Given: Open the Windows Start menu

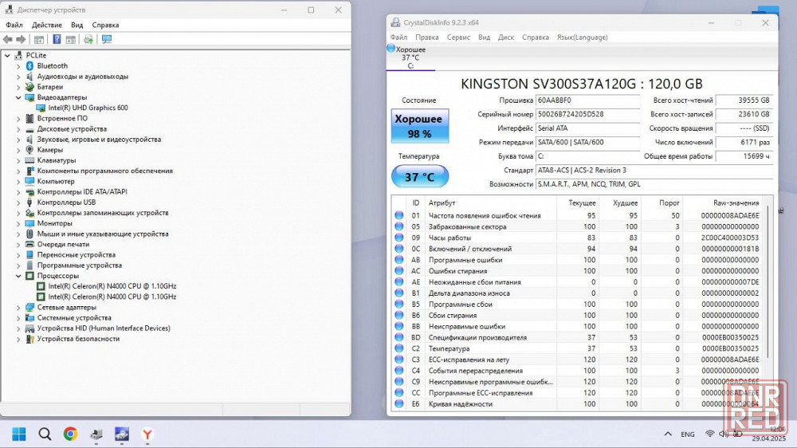Looking at the screenshot, I should (x=19, y=434).
